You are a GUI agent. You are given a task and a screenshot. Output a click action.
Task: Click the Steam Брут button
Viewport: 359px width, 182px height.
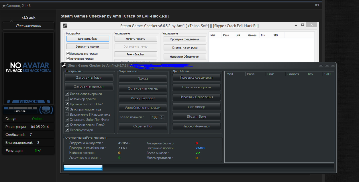click(x=196, y=117)
